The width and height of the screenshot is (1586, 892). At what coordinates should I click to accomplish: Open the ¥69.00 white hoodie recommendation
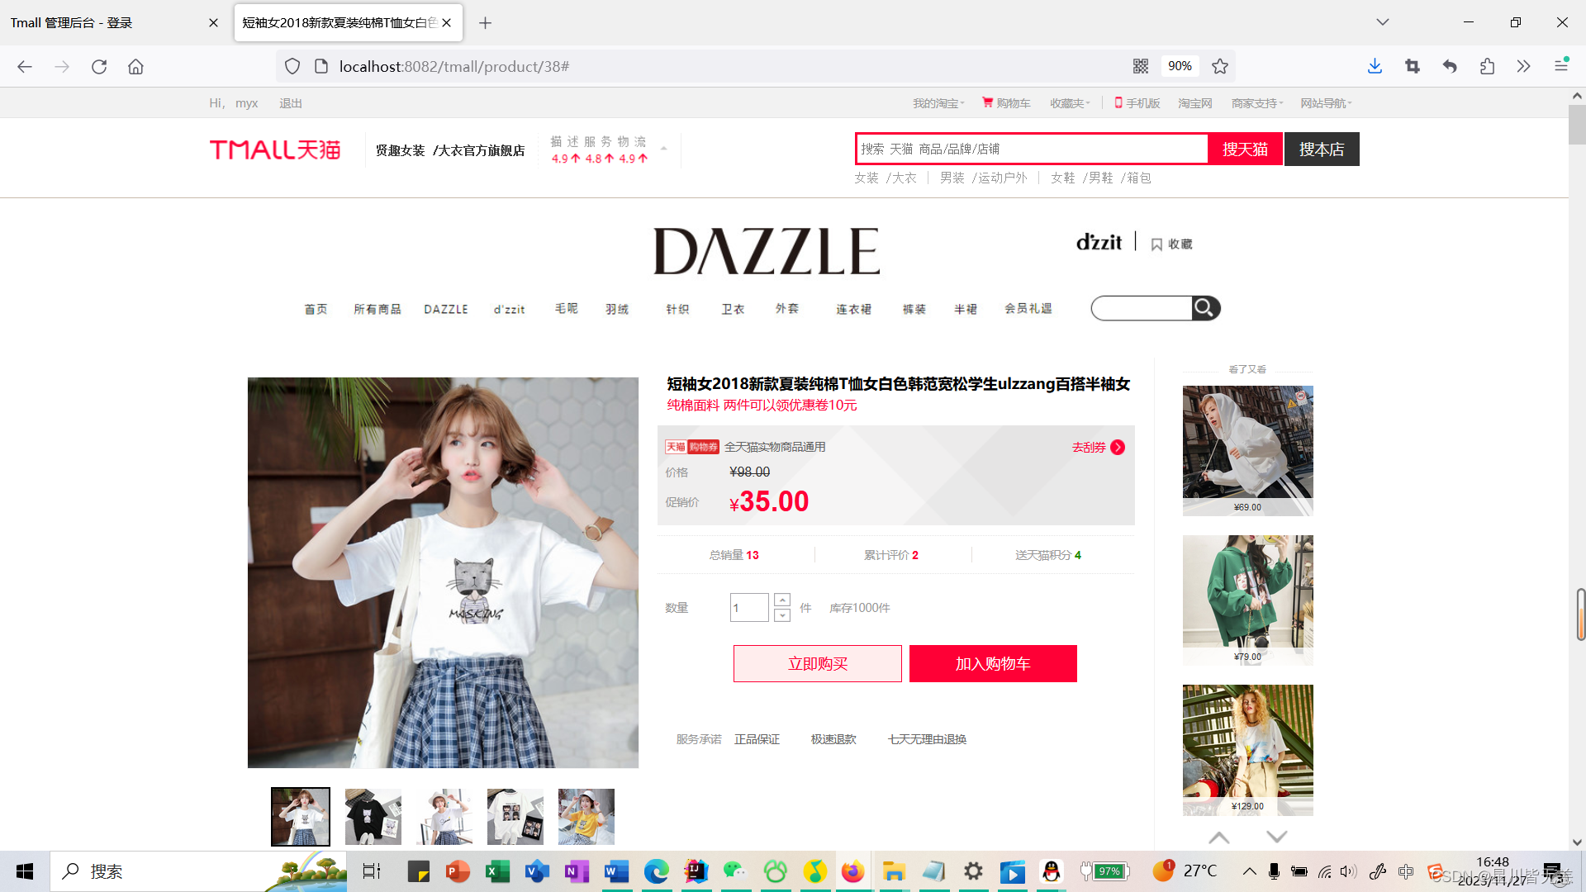(x=1247, y=451)
